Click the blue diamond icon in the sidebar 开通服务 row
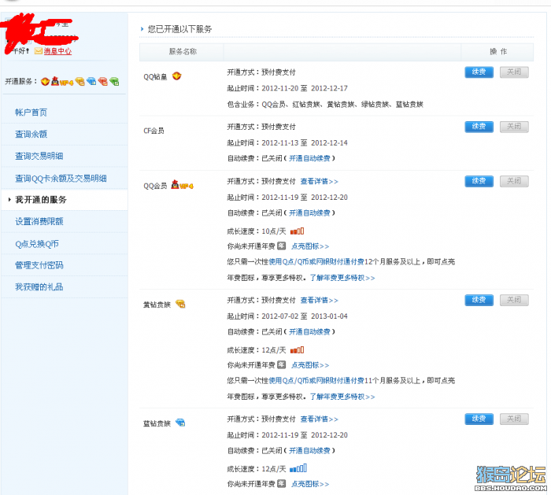This screenshot has height=495, width=551. click(91, 82)
